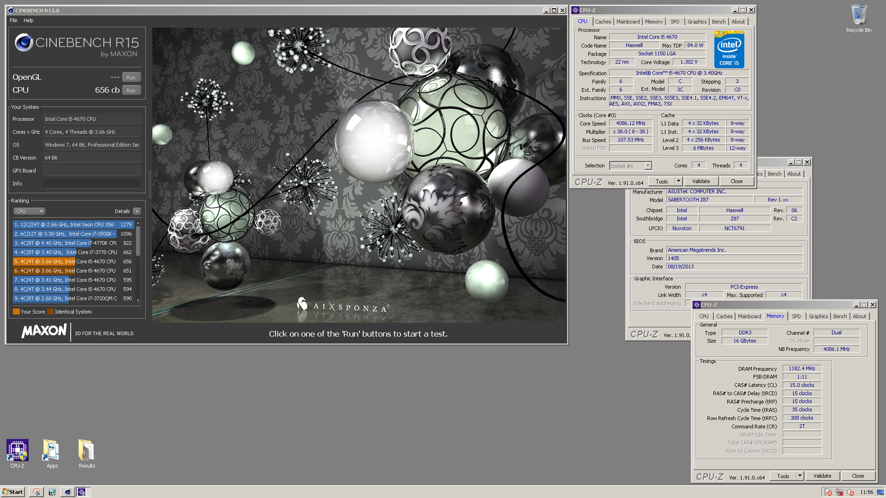The width and height of the screenshot is (886, 498).
Task: Click Validate in top CPU-Z window
Action: (x=701, y=182)
